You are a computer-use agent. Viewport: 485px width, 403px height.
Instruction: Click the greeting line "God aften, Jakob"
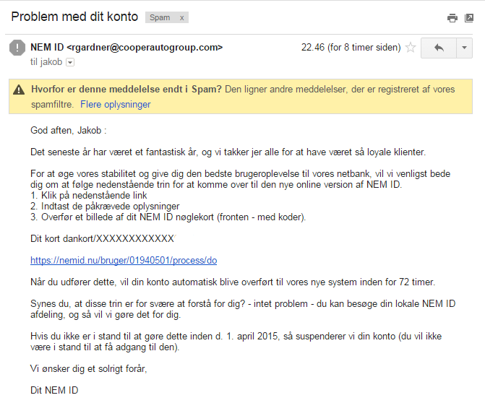[69, 131]
